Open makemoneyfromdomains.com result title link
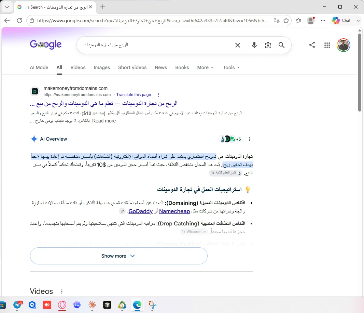The image size is (364, 313). coord(104,104)
